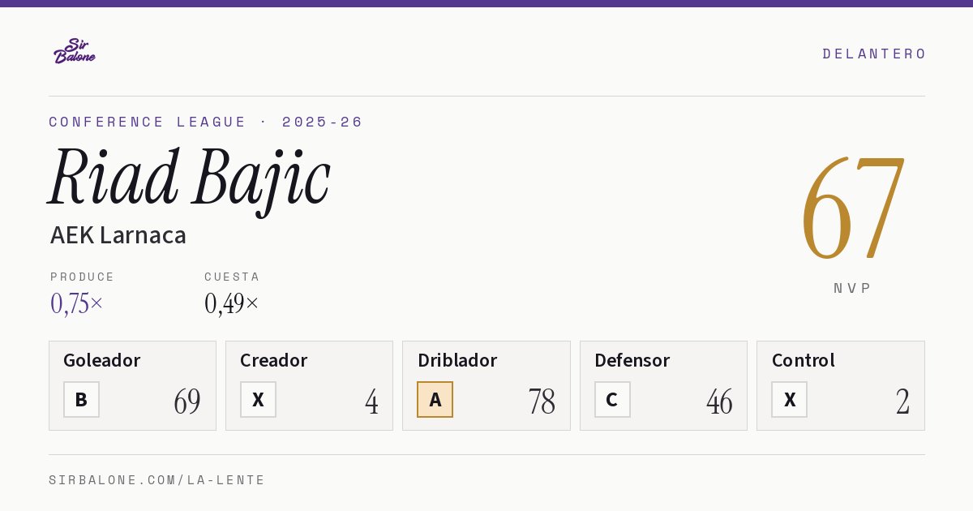Click the large 67 rating number

(852, 208)
